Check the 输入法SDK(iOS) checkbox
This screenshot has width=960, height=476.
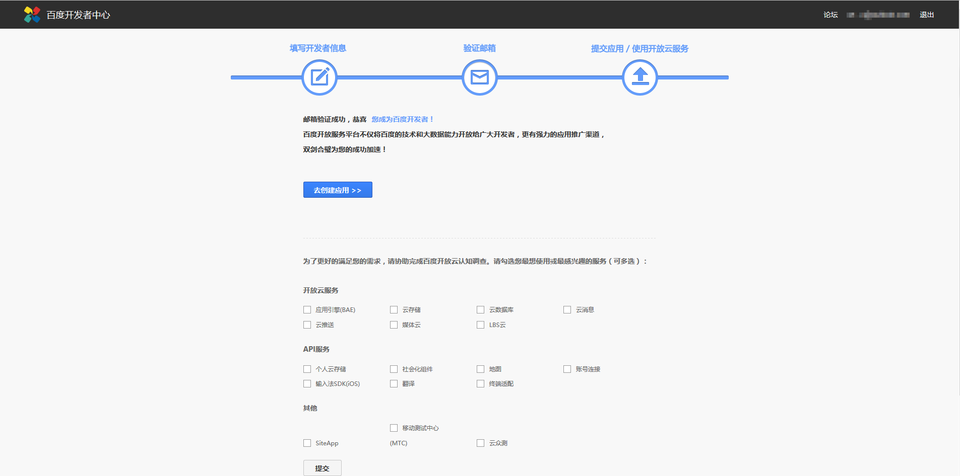coord(307,384)
